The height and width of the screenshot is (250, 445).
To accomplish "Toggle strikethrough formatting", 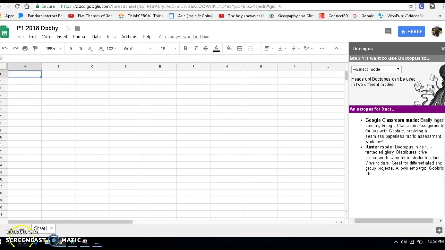I will click(205, 48).
